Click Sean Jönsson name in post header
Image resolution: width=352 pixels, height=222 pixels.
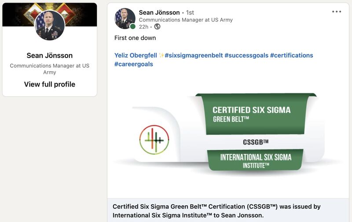159,13
